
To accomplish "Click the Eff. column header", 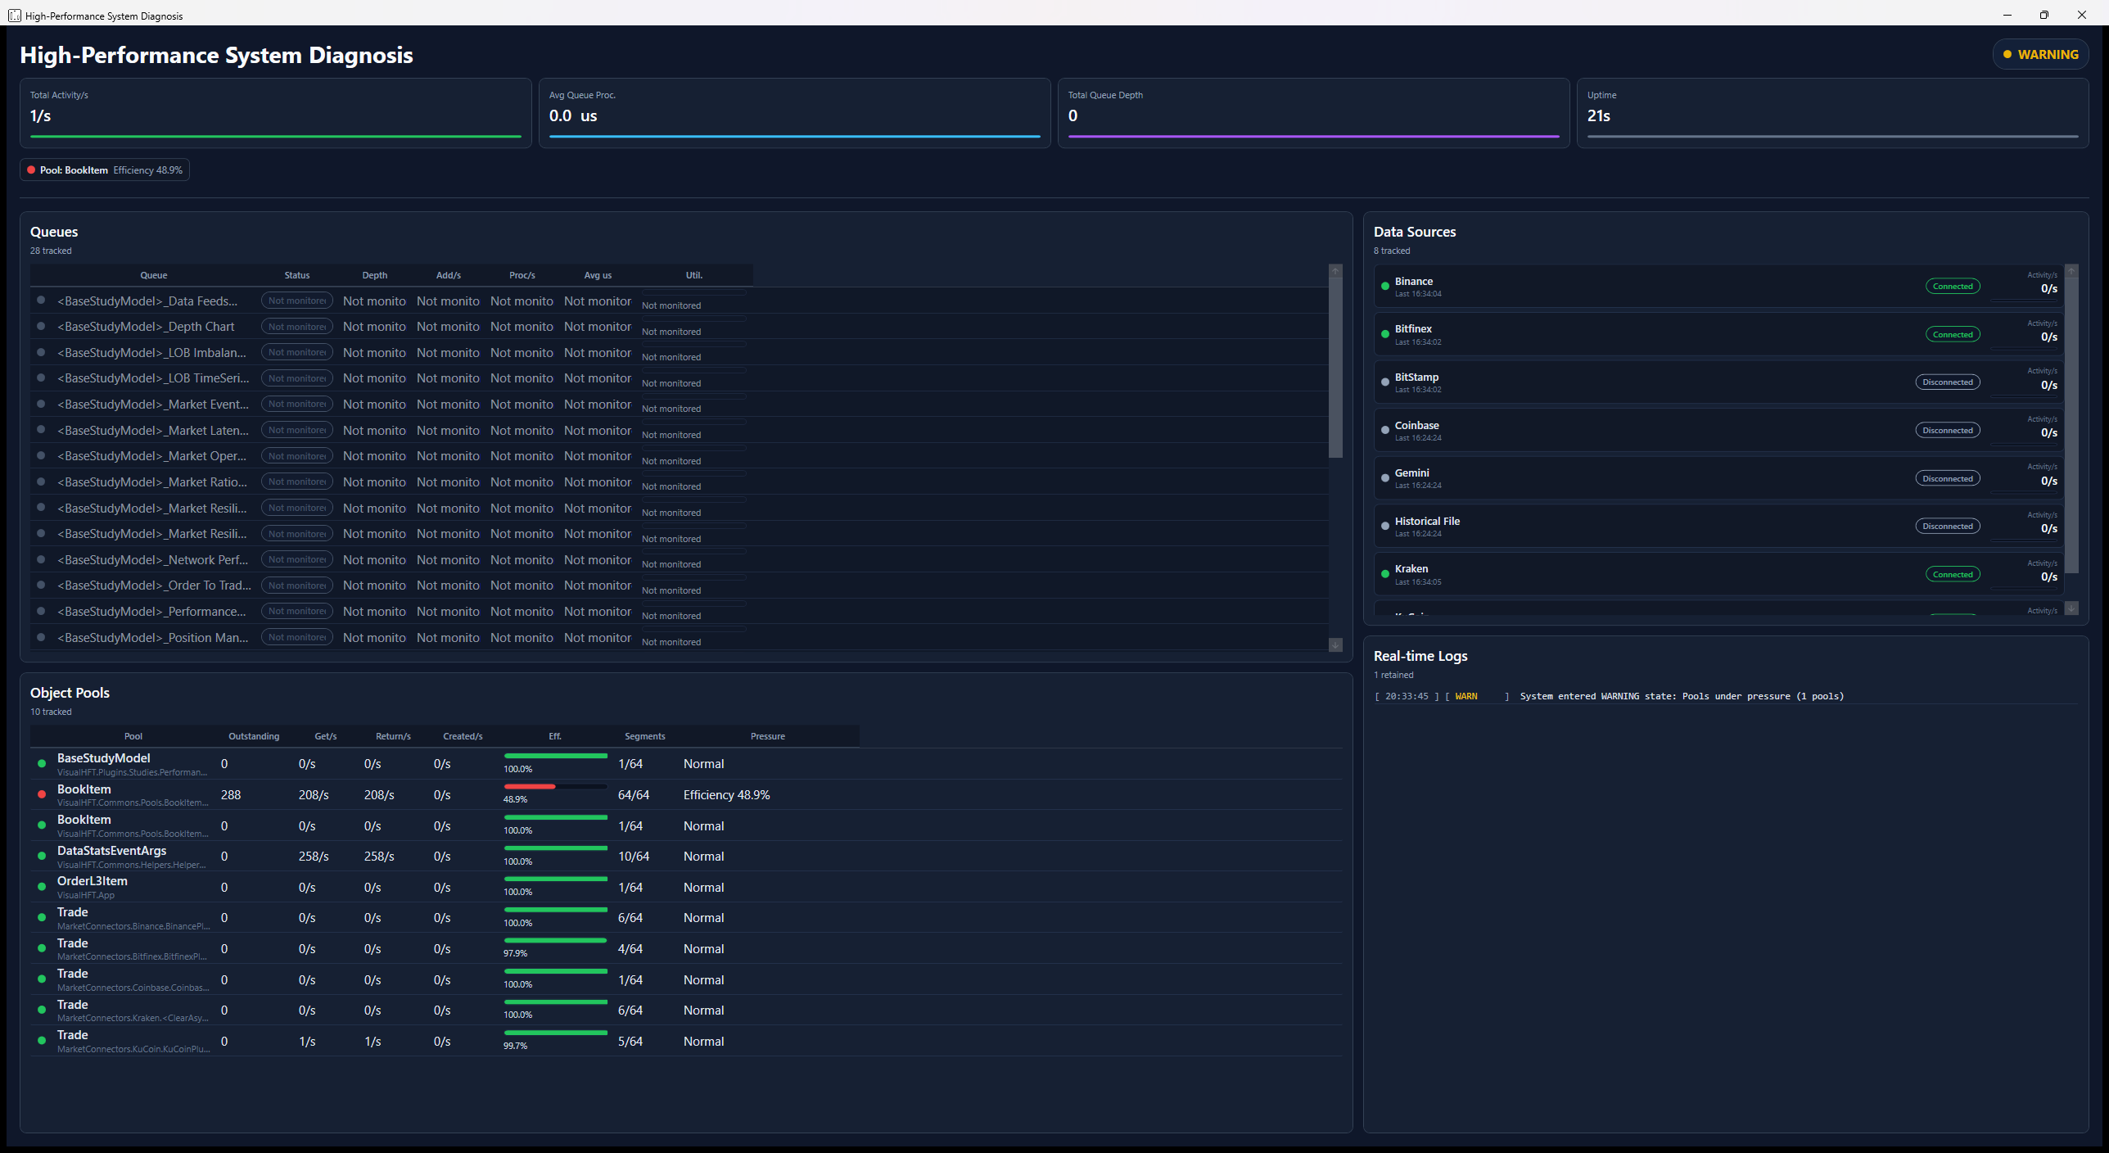I will point(555,736).
